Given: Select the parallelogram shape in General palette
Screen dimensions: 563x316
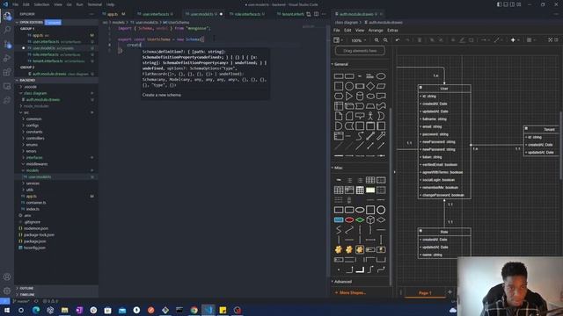Looking at the screenshot, I should pyautogui.click(x=381, y=86).
